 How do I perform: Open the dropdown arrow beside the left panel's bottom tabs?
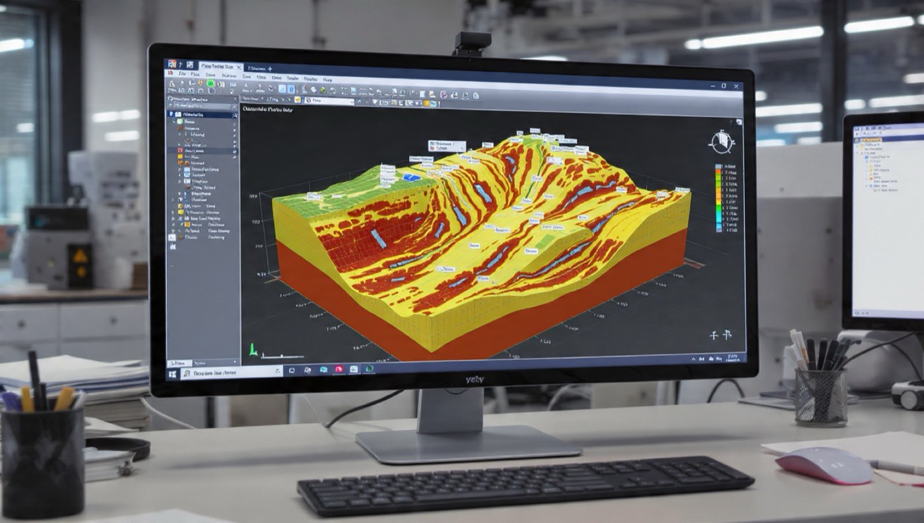click(234, 362)
